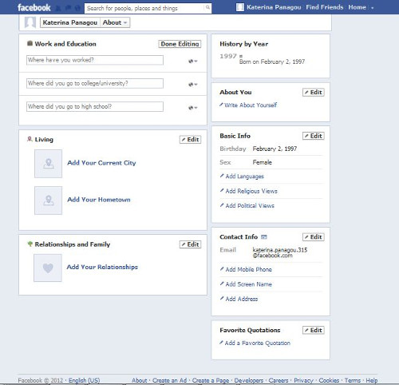The image size is (399, 385).
Task: Click English (US) language link in footer
Action: click(x=85, y=380)
